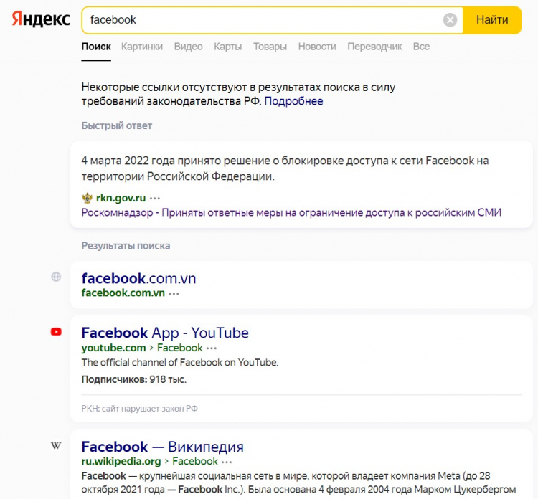
Task: Open the Facebook App - YouTube result
Action: [x=165, y=333]
